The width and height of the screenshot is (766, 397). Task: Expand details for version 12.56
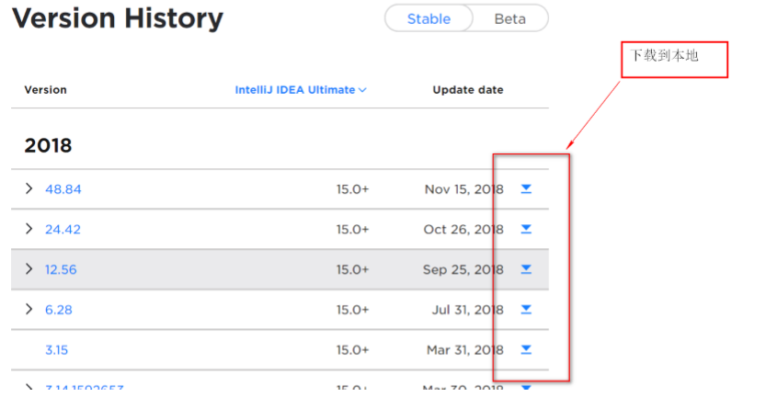(x=29, y=268)
